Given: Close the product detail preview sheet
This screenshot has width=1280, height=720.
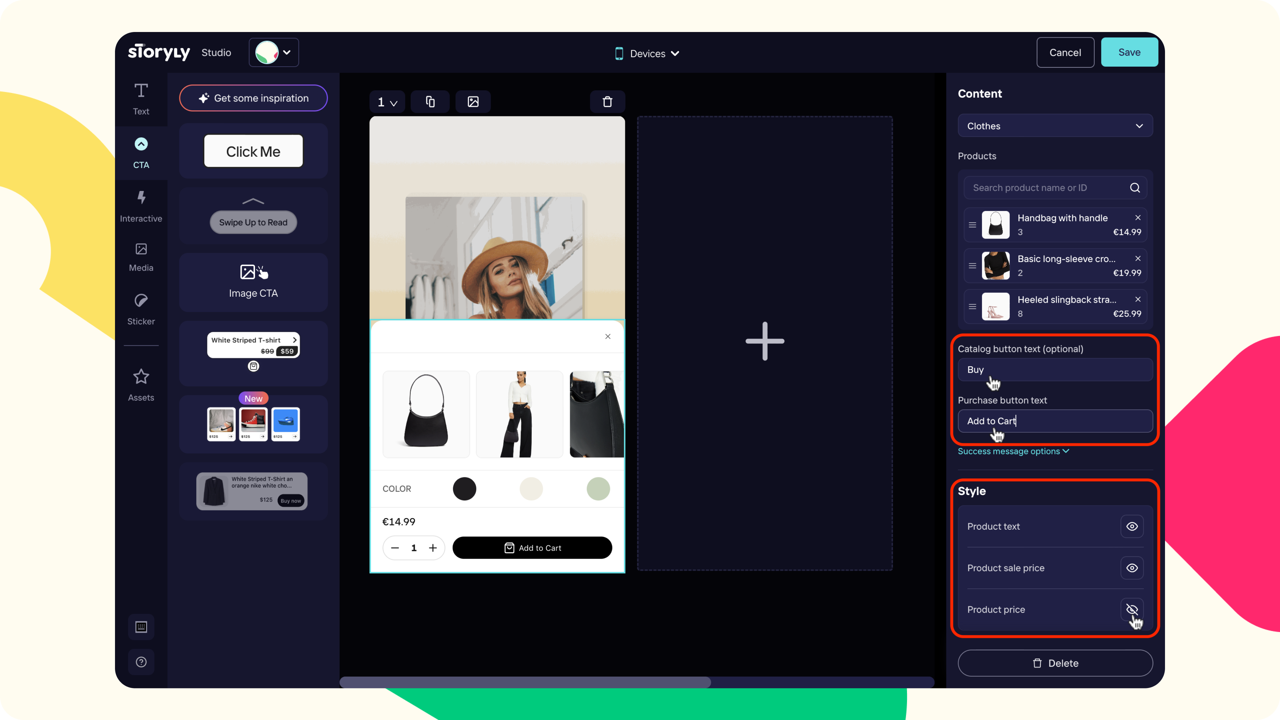Looking at the screenshot, I should 608,336.
